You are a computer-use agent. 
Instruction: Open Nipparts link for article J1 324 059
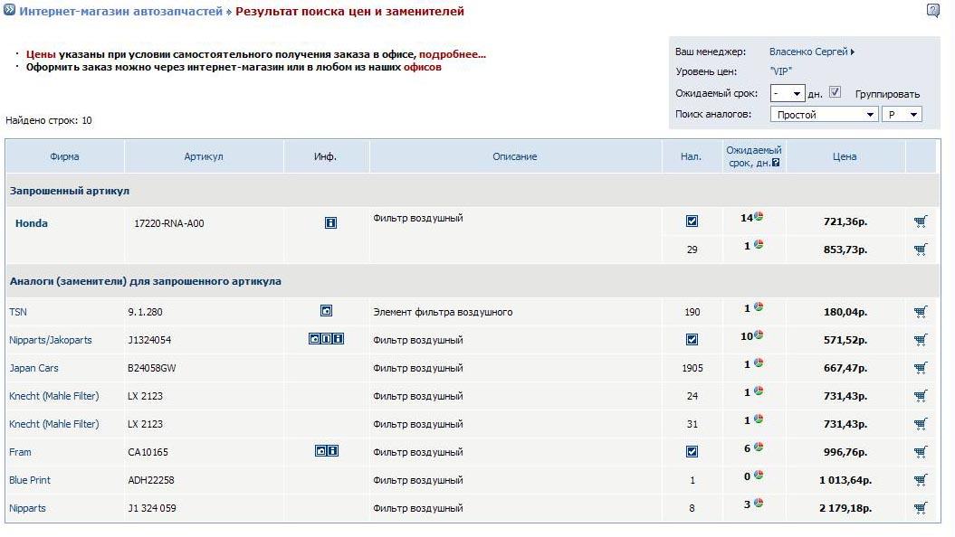27,508
